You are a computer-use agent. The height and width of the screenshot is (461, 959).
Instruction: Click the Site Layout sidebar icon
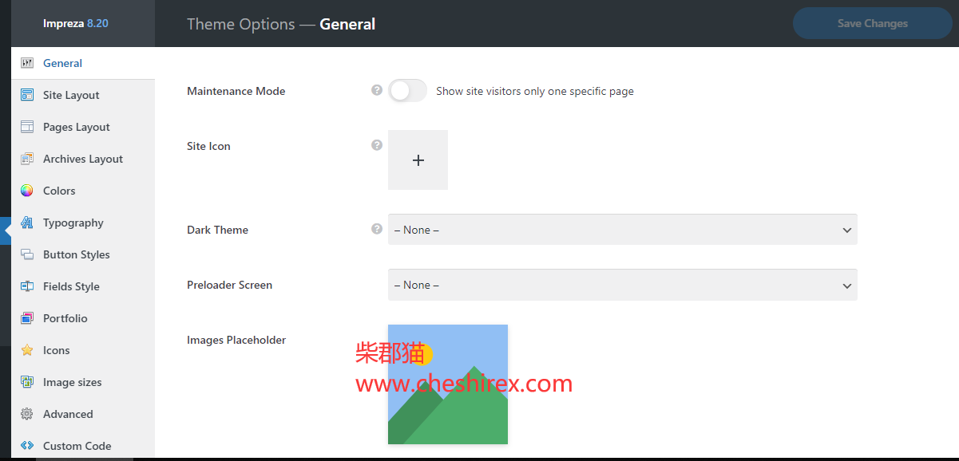pyautogui.click(x=27, y=95)
